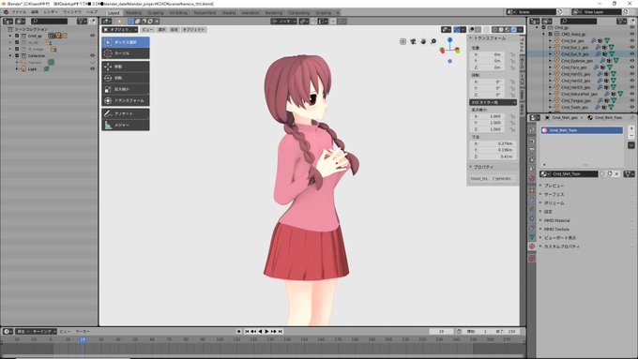This screenshot has width=638, height=359.
Task: Hide Cmd_Face_geo using its eye icon
Action: click(x=631, y=67)
